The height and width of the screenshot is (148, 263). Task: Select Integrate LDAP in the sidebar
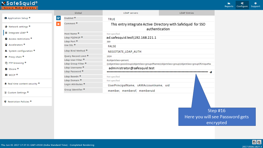[17, 33]
